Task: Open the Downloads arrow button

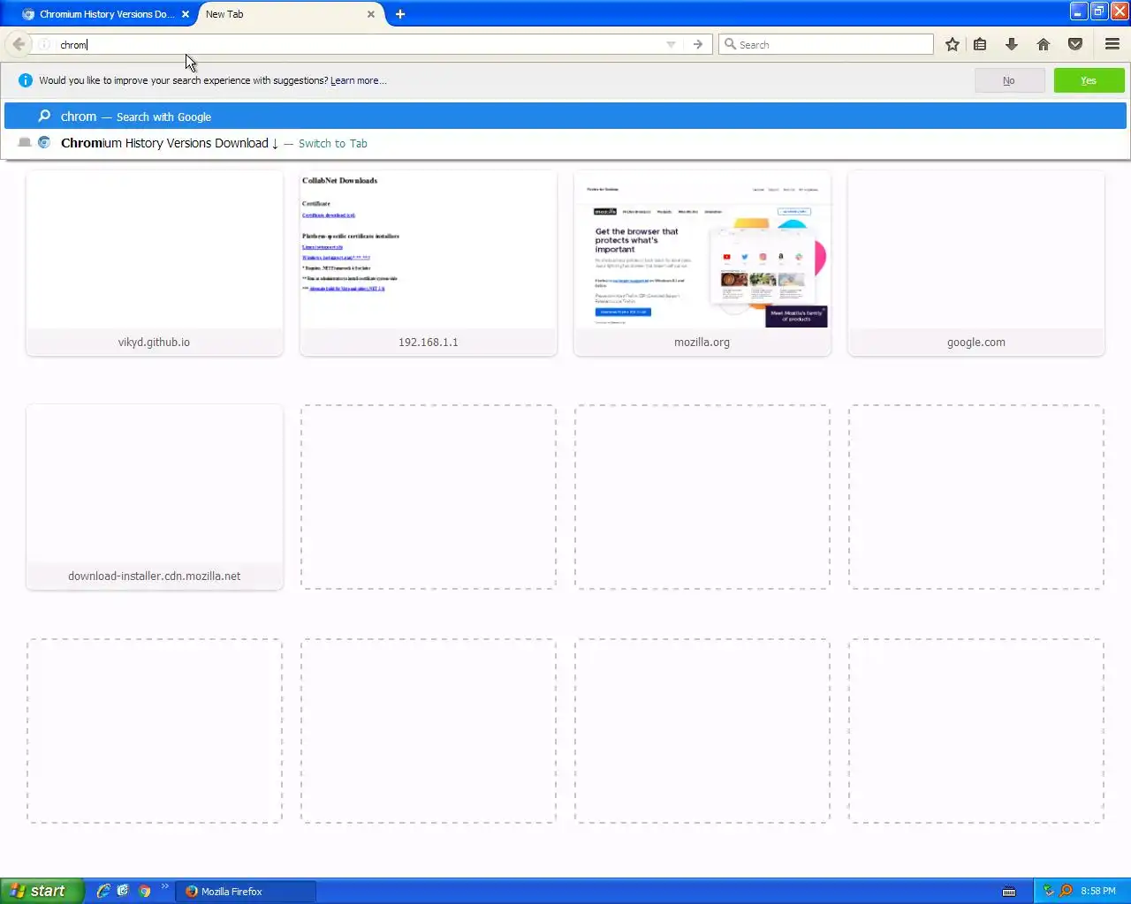Action: pyautogui.click(x=1012, y=44)
